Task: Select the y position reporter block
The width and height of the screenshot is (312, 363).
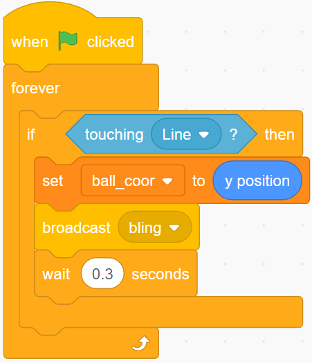Action: [x=257, y=180]
